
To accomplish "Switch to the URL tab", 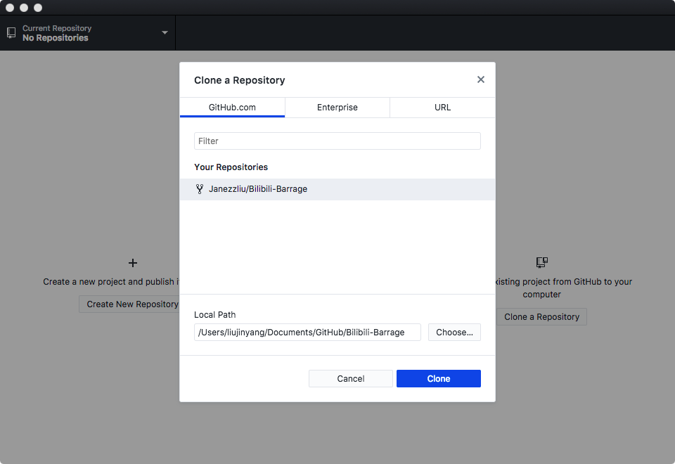I will coord(442,107).
